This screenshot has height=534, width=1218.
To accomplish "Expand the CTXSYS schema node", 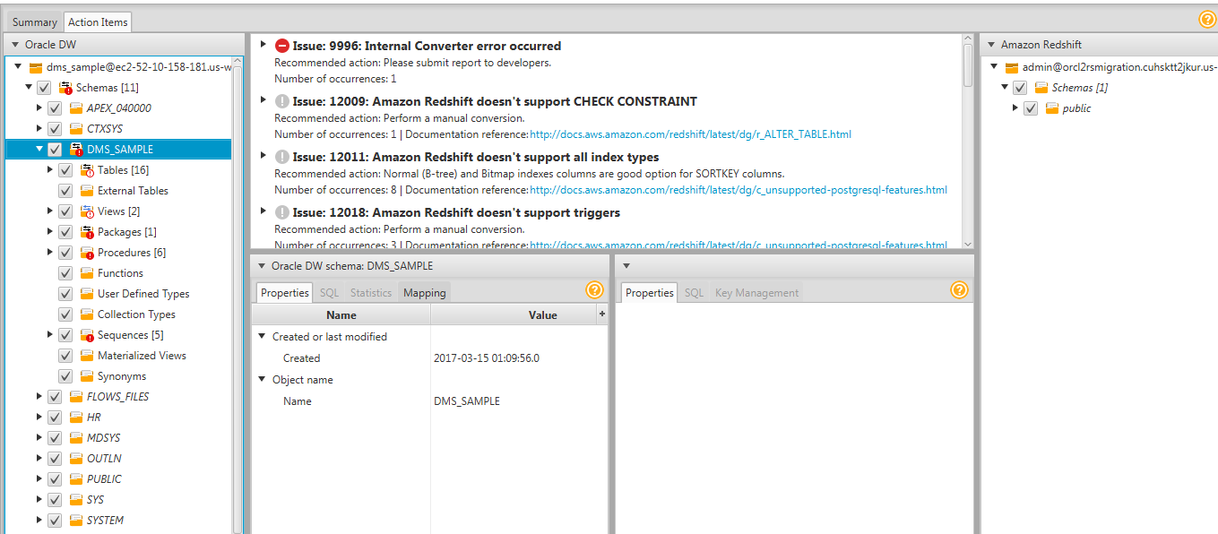I will tap(39, 129).
